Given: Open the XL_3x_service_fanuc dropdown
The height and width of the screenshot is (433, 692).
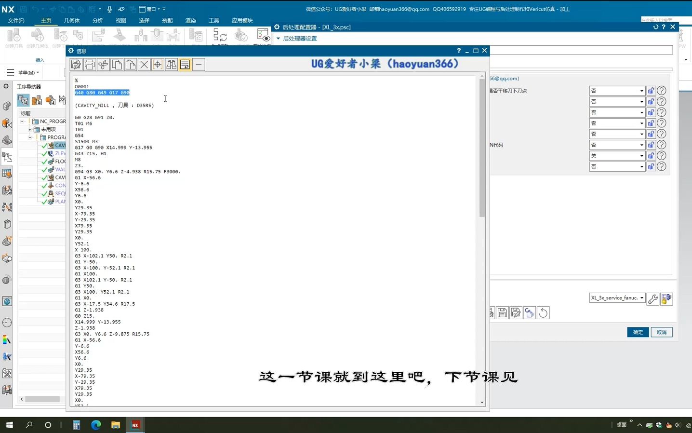Looking at the screenshot, I should click(617, 298).
